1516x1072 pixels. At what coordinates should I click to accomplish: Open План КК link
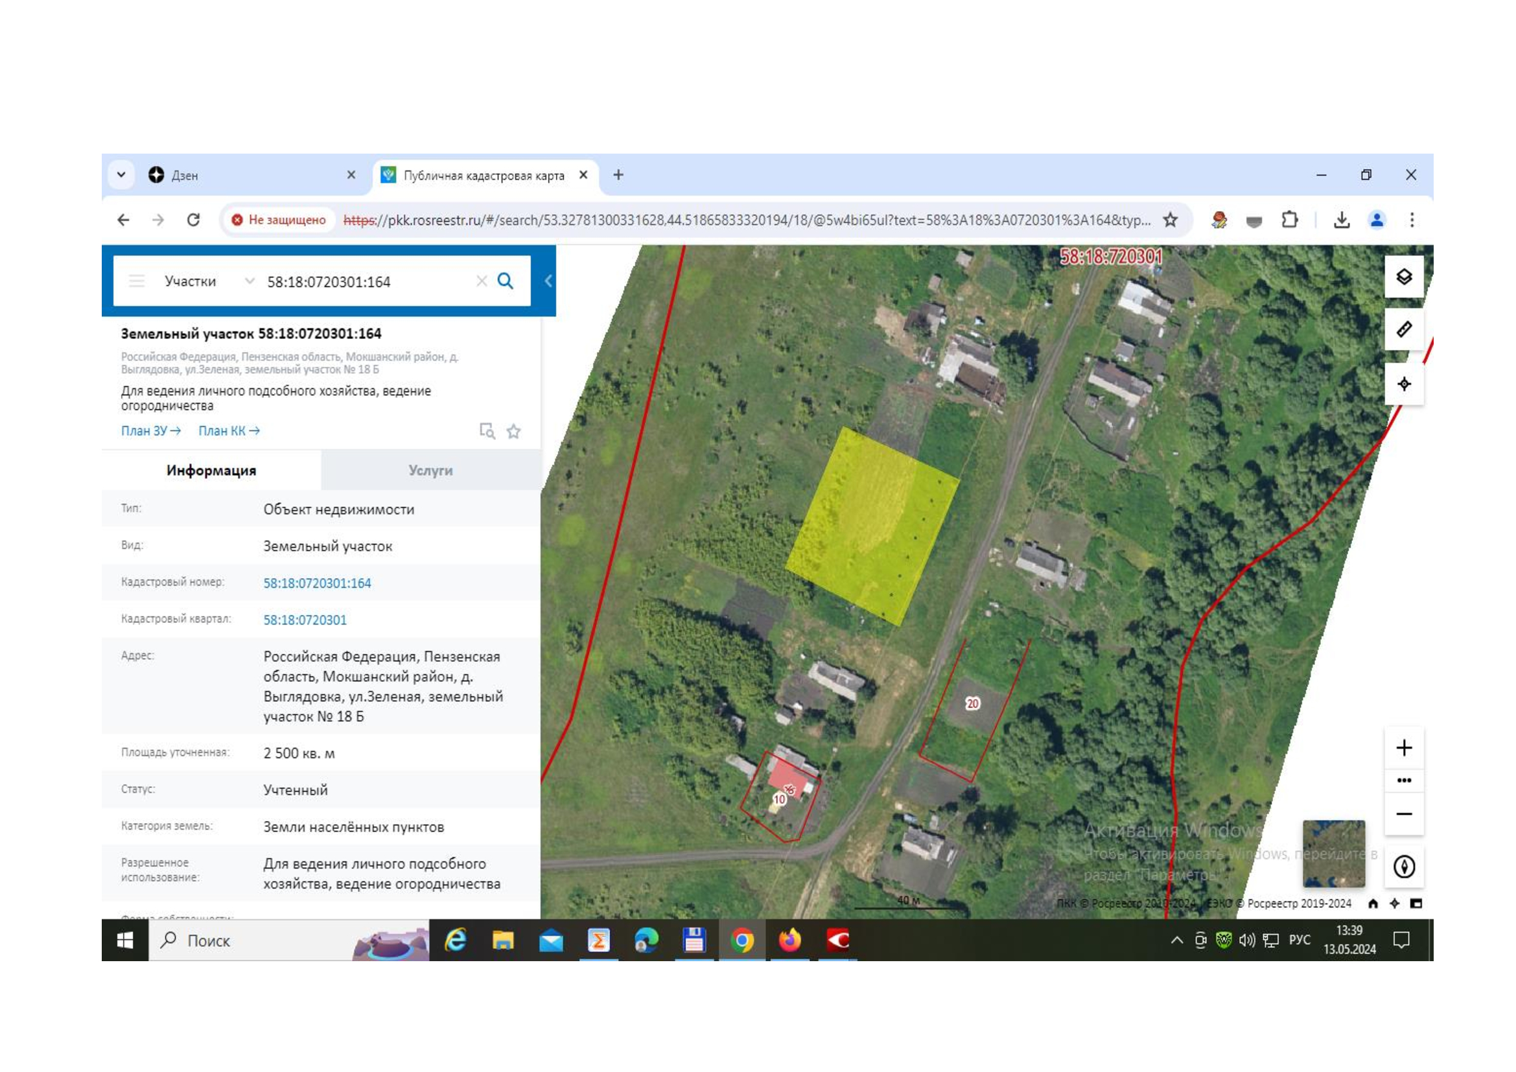coord(229,431)
